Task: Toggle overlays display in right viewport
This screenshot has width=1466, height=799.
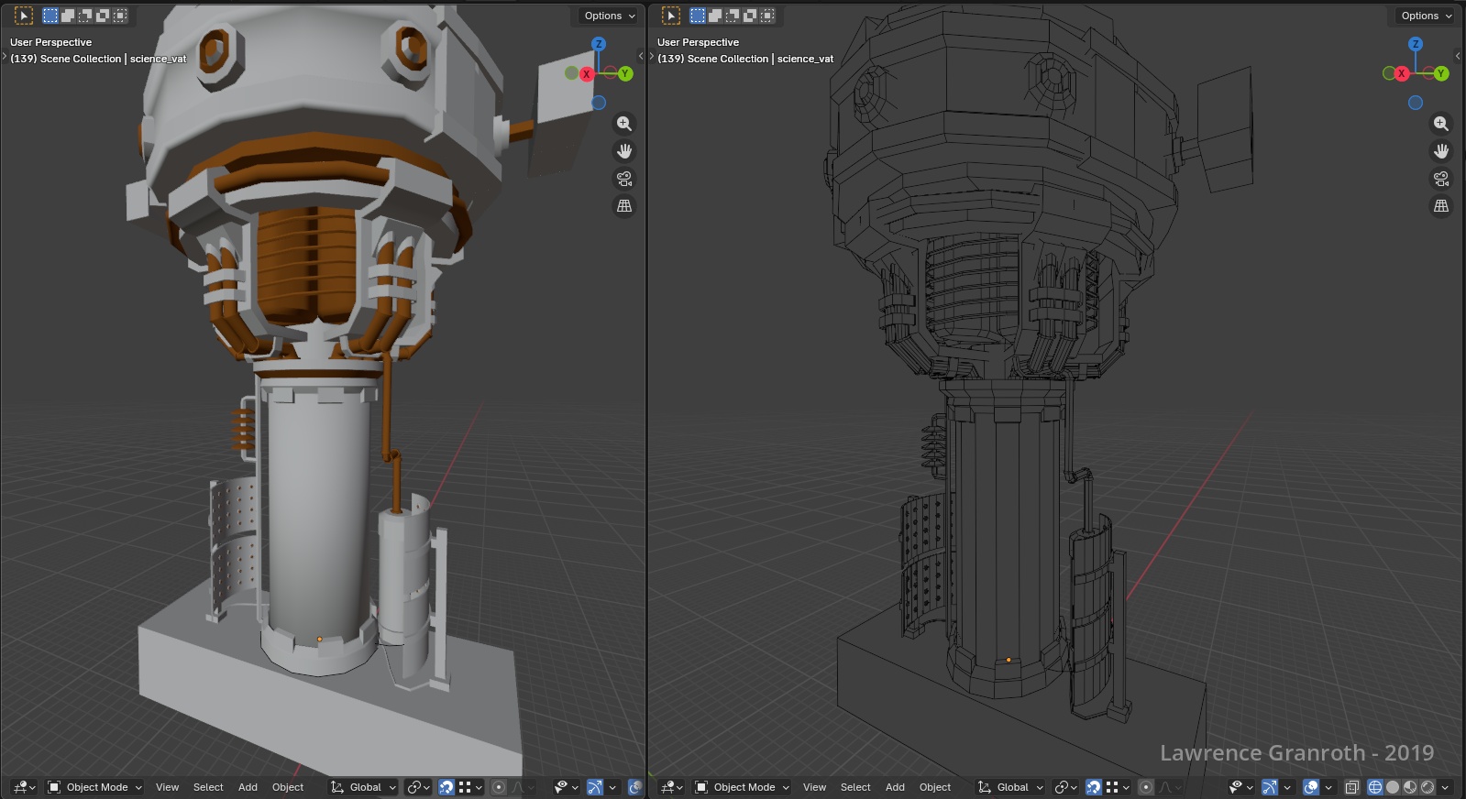Action: point(1312,787)
